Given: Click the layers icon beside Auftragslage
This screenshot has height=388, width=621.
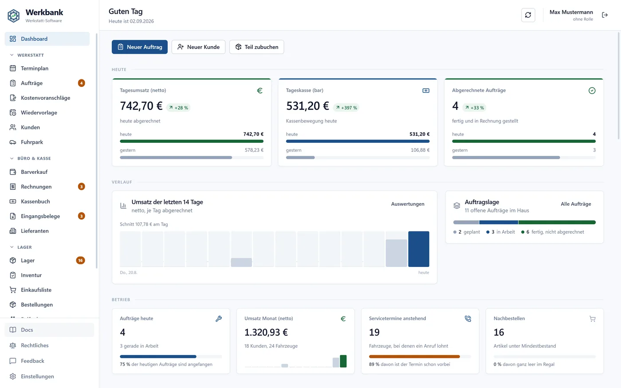Looking at the screenshot, I should 456,206.
